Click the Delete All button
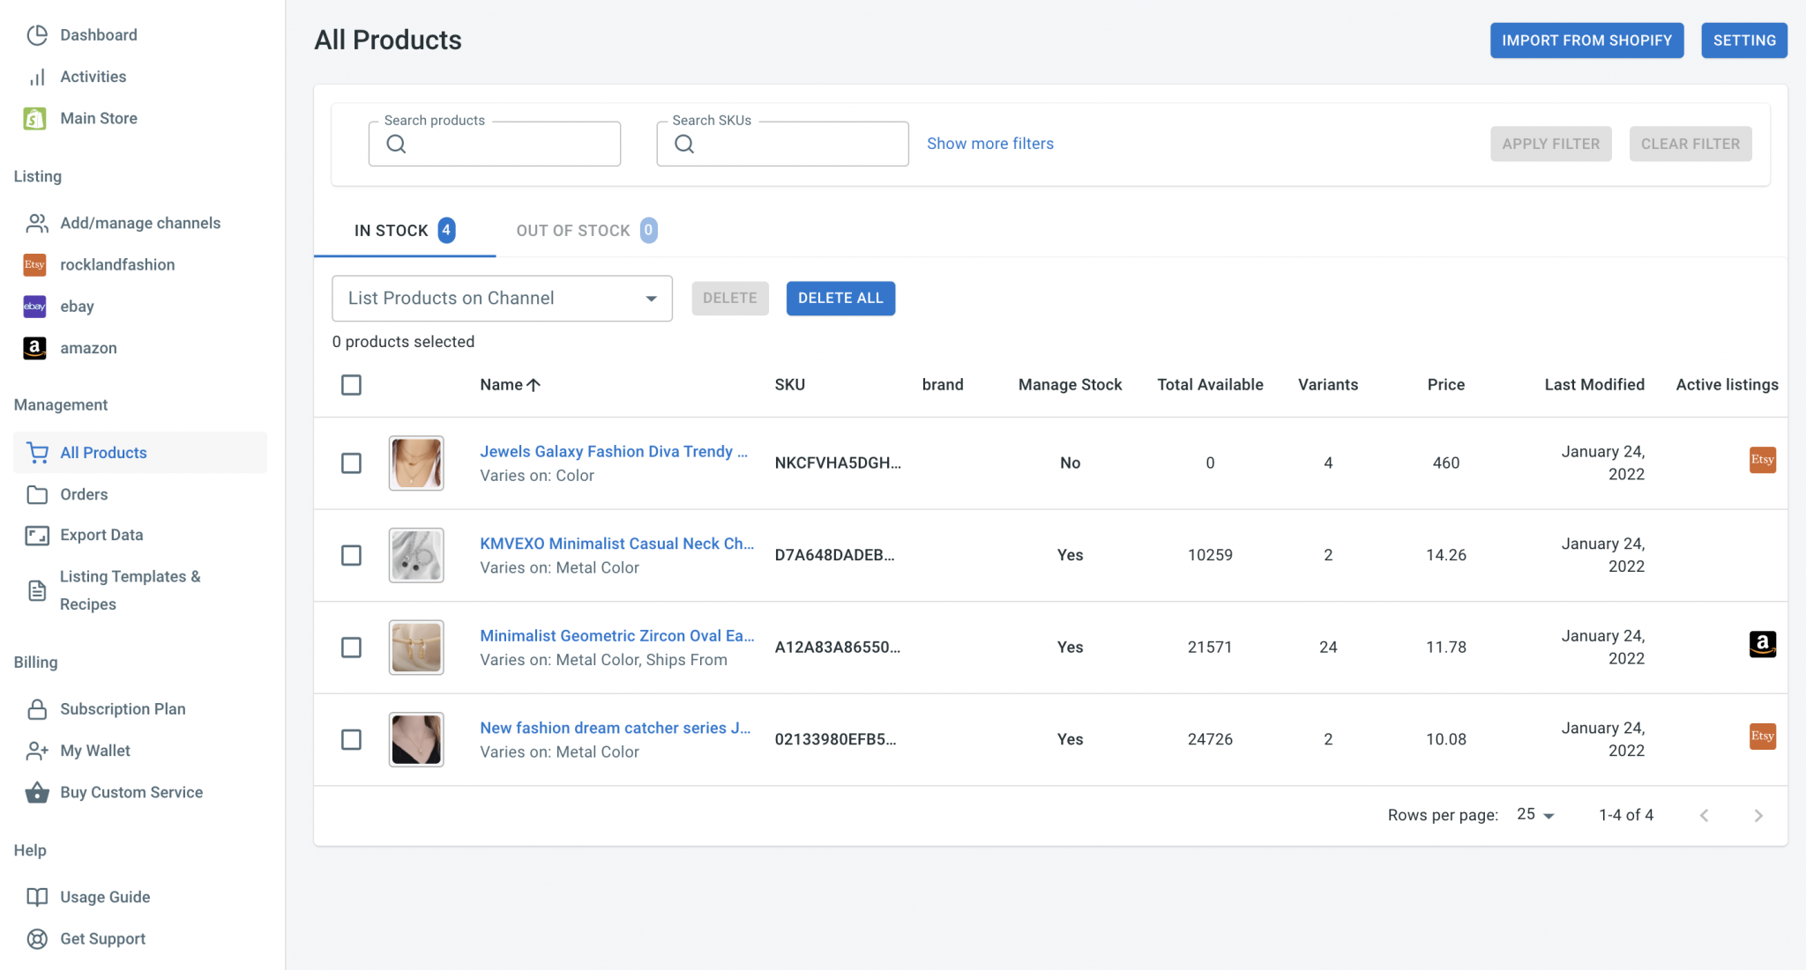The height and width of the screenshot is (970, 1806). 840,299
